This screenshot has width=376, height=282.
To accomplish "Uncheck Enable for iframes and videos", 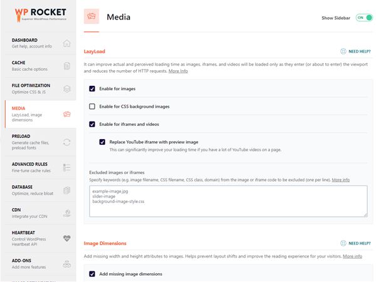I will 92,124.
